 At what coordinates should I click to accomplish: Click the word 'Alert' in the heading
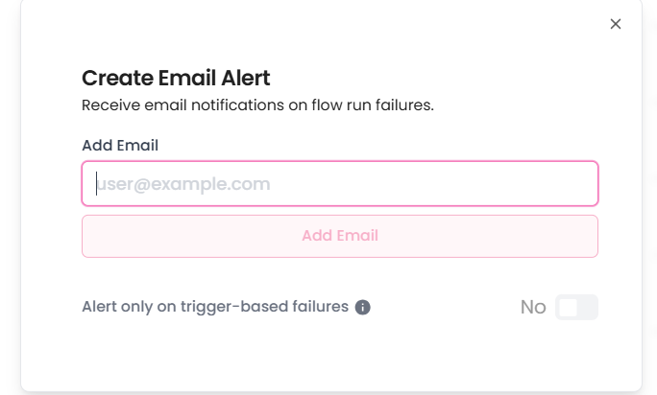246,78
